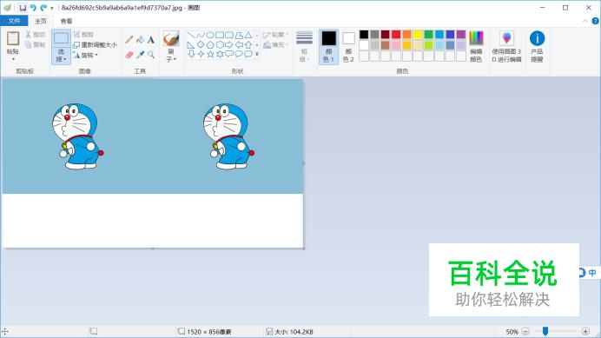Choose the Hexagon shape
Viewport: 601px width, 338px height.
click(220, 45)
